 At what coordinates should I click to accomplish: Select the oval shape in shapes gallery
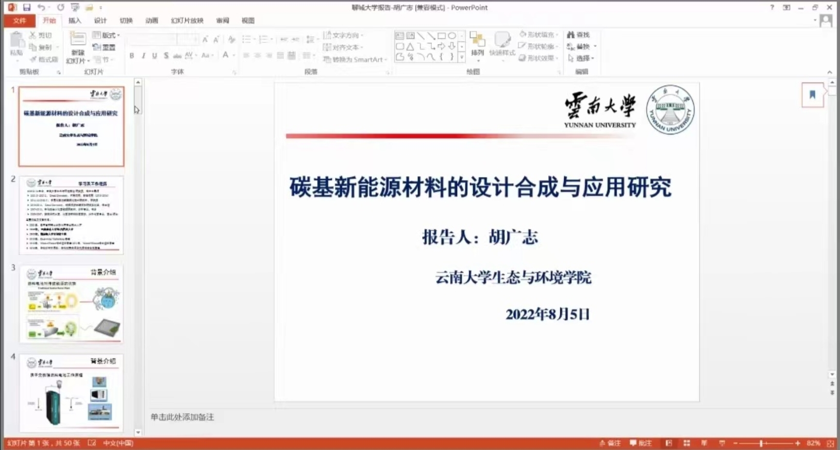tap(452, 36)
